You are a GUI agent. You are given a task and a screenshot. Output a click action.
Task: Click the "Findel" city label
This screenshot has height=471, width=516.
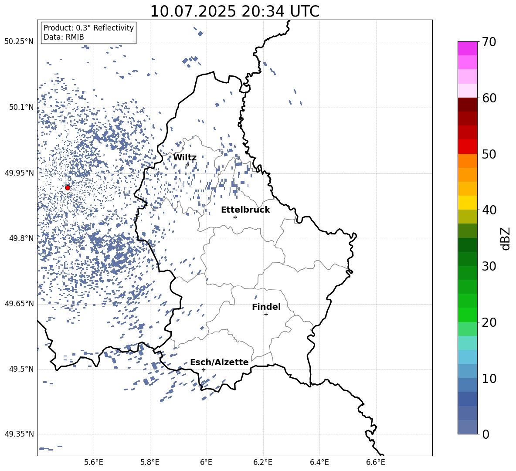[266, 307]
